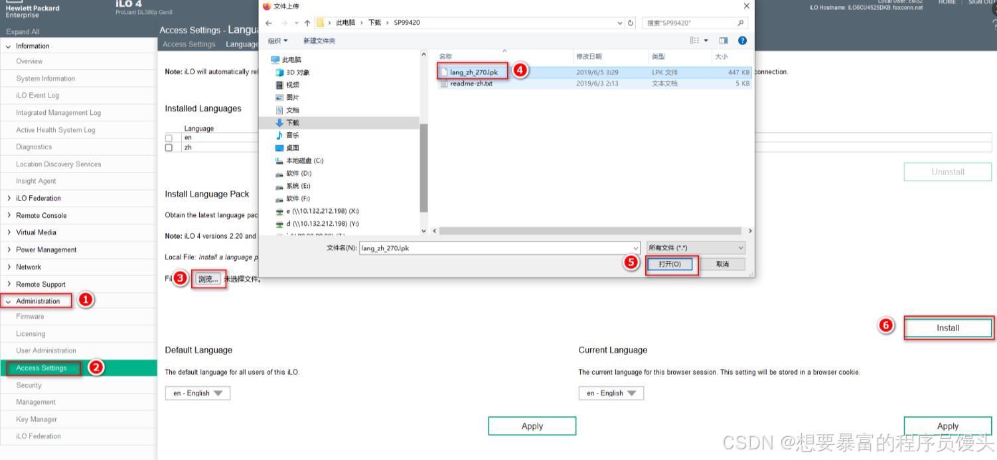Open the recent locations dropdown arrow
This screenshot has width=997, height=460.
point(297,23)
